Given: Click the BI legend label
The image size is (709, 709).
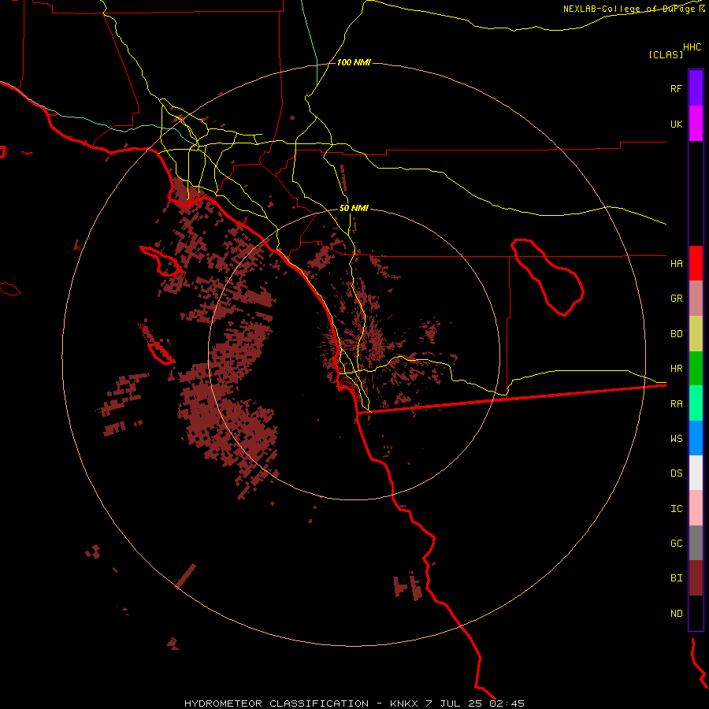Looking at the screenshot, I should pos(676,578).
